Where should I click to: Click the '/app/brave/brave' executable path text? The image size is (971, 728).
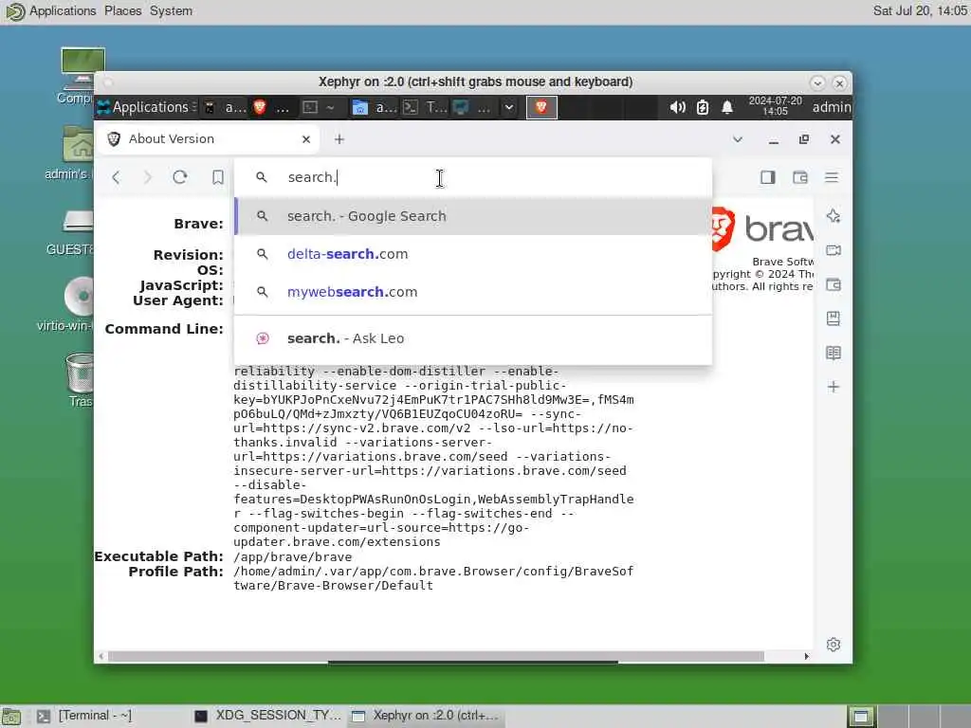click(x=292, y=556)
